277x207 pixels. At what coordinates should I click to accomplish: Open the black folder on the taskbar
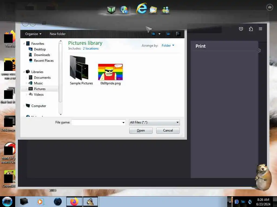(24, 202)
